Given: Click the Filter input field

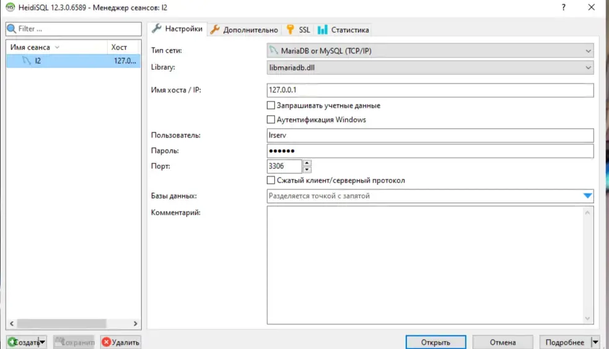Looking at the screenshot, I should tap(74, 28).
